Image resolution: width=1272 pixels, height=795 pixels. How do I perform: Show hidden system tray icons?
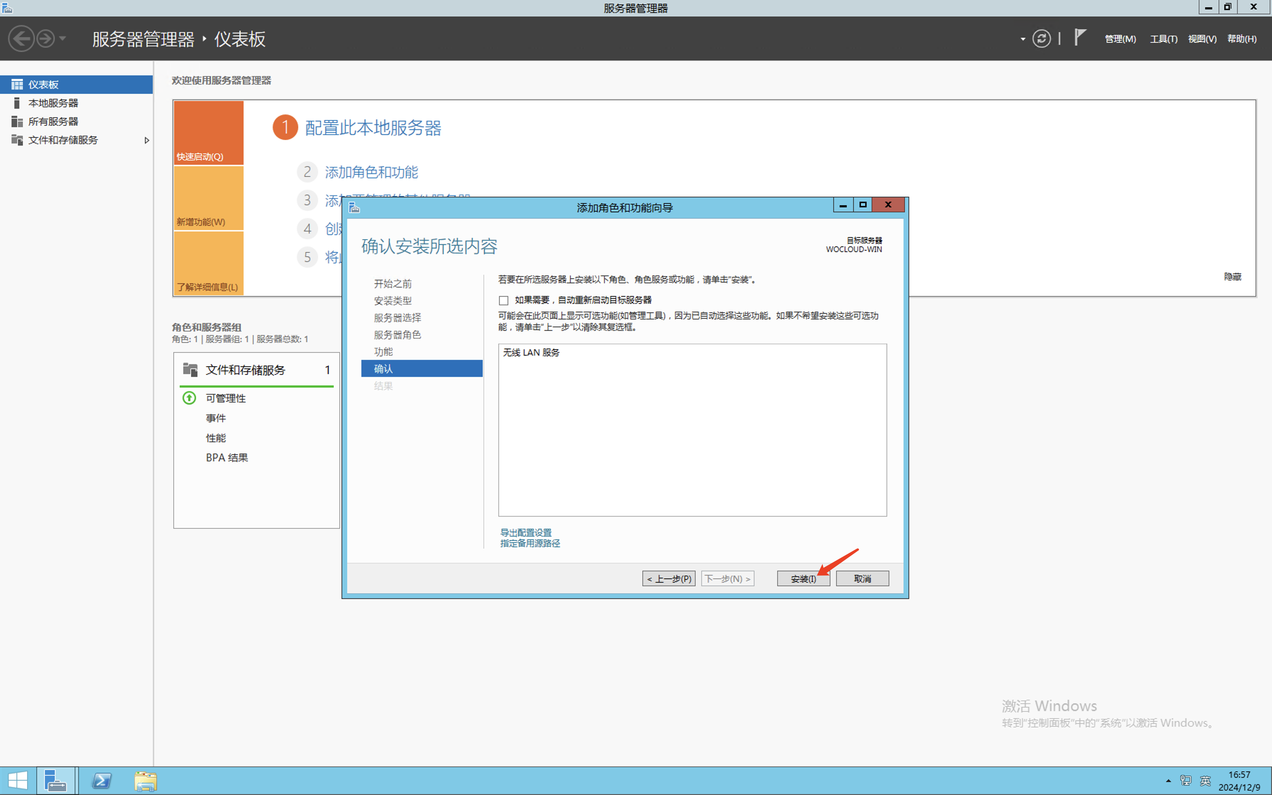coord(1168,781)
